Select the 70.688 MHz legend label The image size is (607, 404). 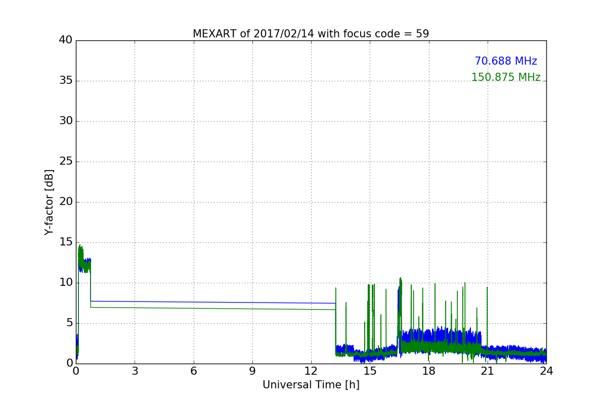point(506,61)
